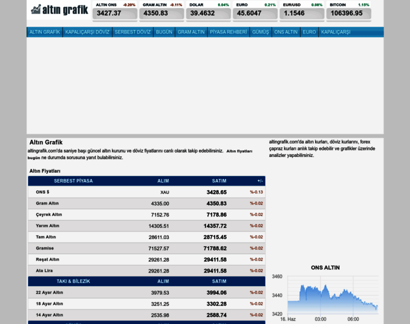Click Yarım Altın alım value 14305.51
The image size is (410, 324).
(x=159, y=226)
